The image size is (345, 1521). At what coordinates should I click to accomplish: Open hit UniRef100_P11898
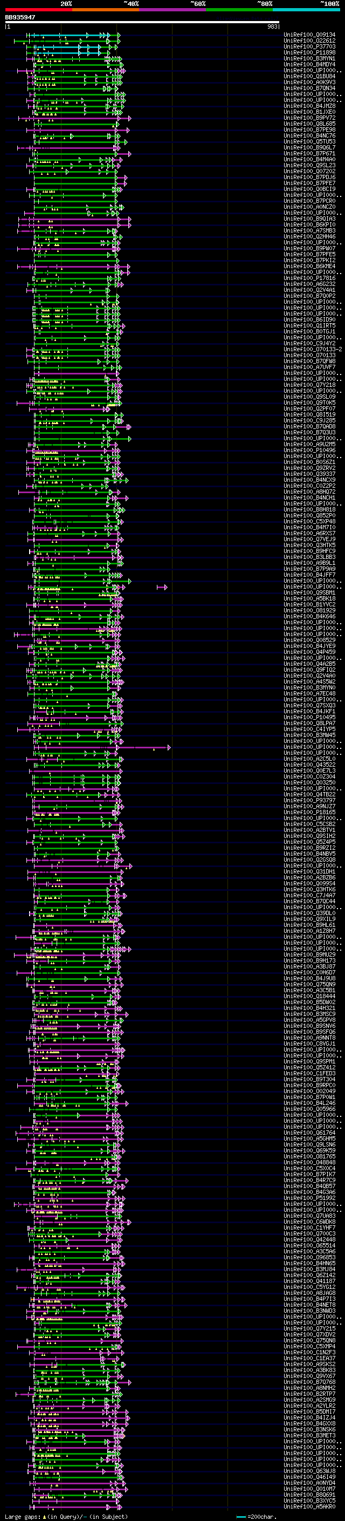tap(309, 52)
